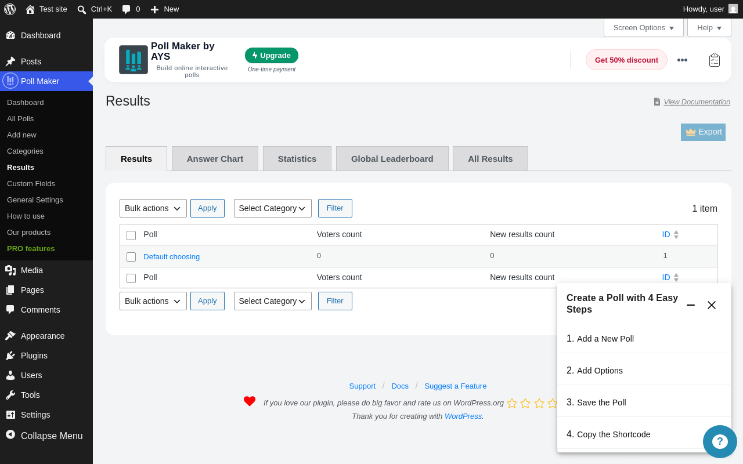The height and width of the screenshot is (464, 743).
Task: Open the bottom Select Category dropdown
Action: coord(273,301)
